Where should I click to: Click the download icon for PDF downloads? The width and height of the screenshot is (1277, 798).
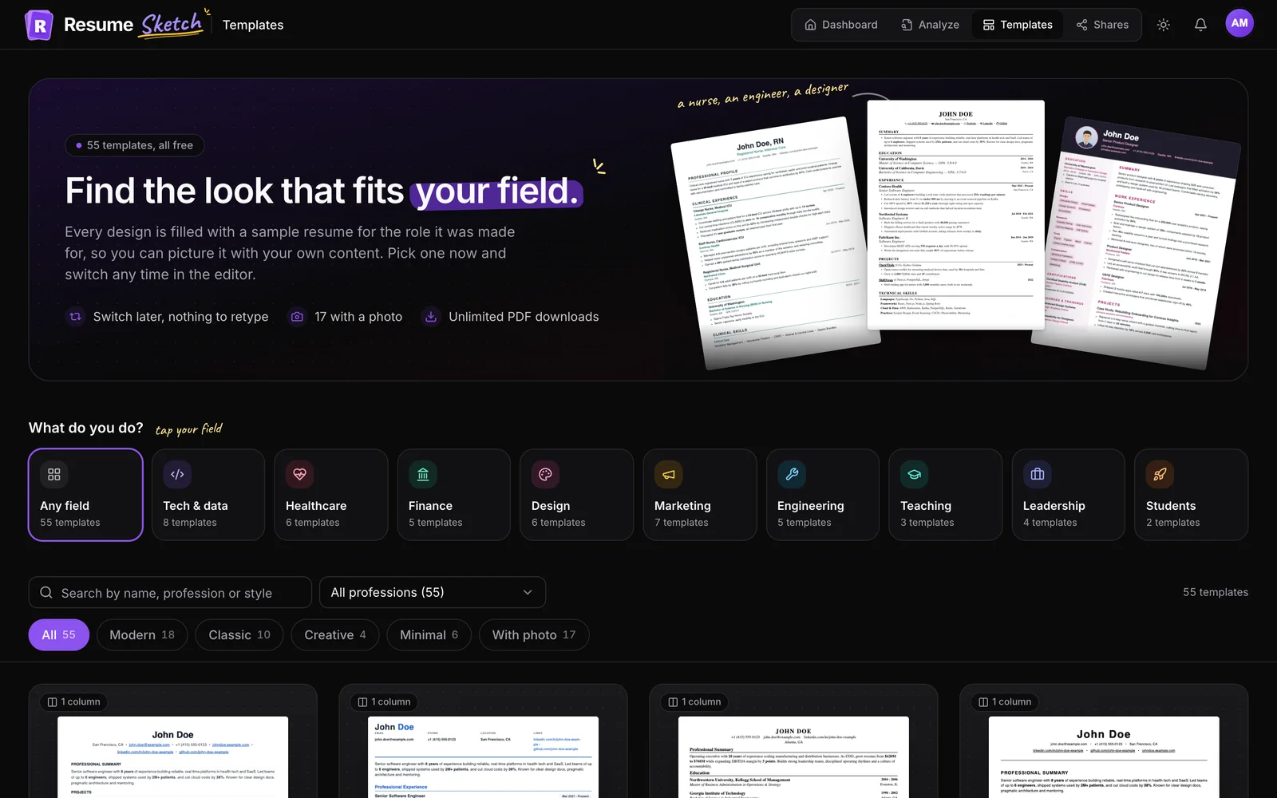(x=431, y=317)
